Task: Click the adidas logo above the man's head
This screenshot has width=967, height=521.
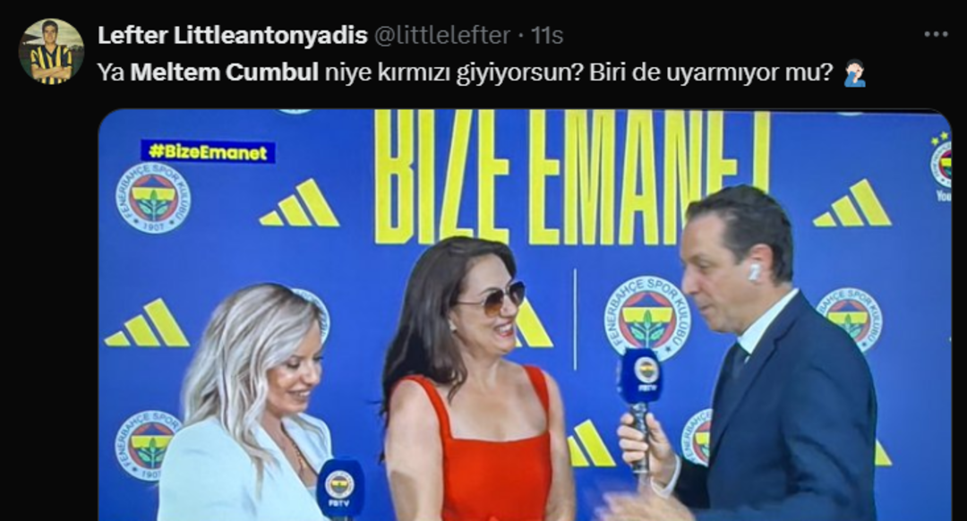Action: coord(852,203)
